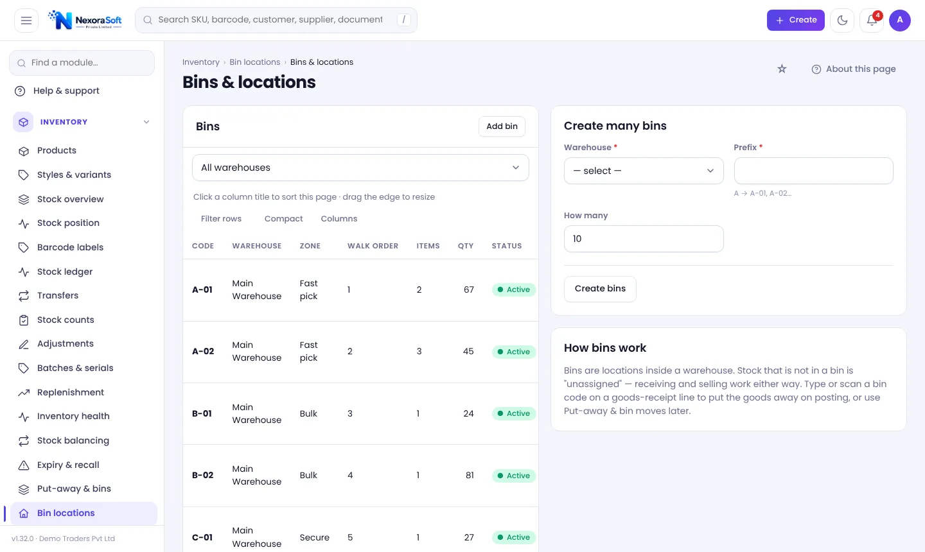The image size is (925, 552).
Task: Click the How many input field
Action: coord(644,239)
